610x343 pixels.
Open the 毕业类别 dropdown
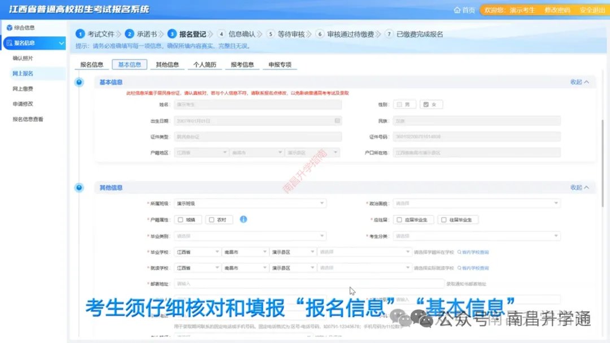(x=250, y=236)
